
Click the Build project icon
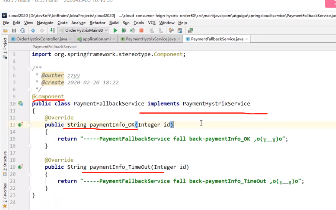pyautogui.click(x=53, y=31)
